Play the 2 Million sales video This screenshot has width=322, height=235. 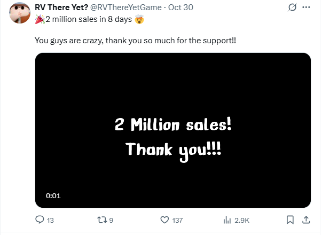[x=172, y=130]
